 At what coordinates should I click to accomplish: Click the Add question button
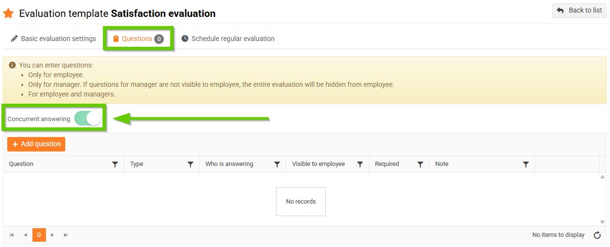(36, 144)
